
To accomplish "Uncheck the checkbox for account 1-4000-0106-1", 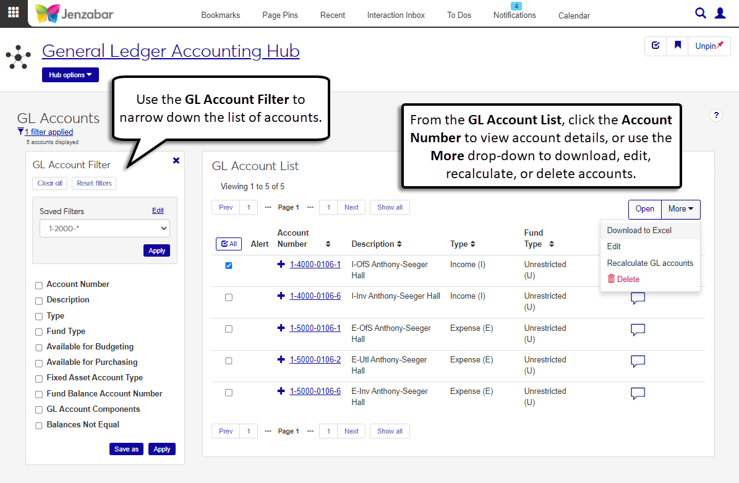I will pos(229,265).
